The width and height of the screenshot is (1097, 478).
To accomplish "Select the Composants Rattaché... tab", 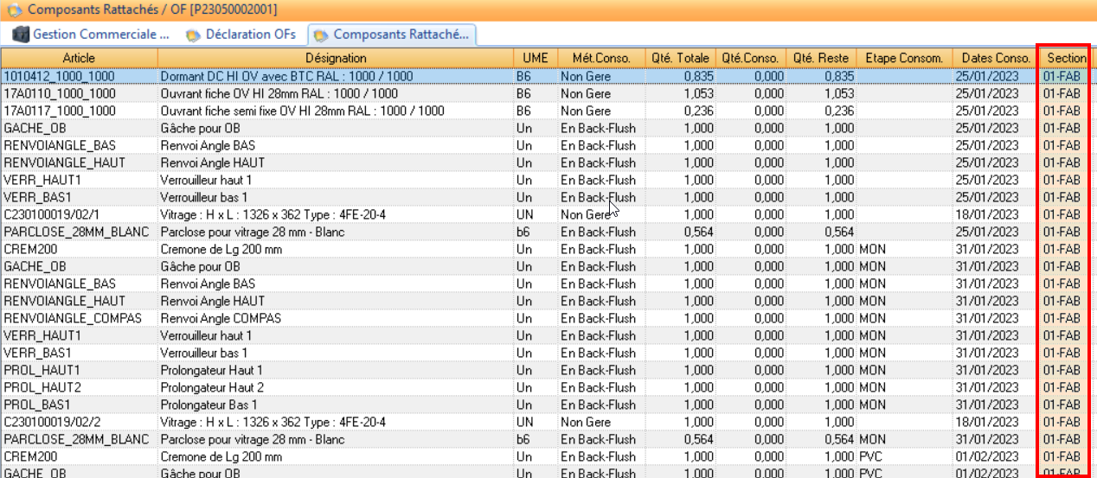I will [392, 35].
